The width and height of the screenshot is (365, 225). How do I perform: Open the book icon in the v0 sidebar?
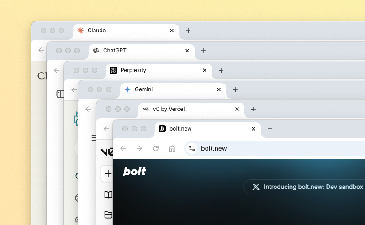108,195
